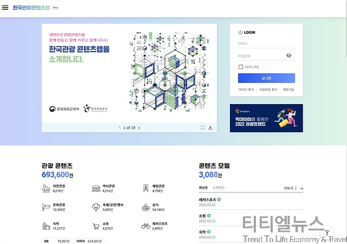Click the blue 로그인 button
This screenshot has width=347, height=244.
click(266, 78)
